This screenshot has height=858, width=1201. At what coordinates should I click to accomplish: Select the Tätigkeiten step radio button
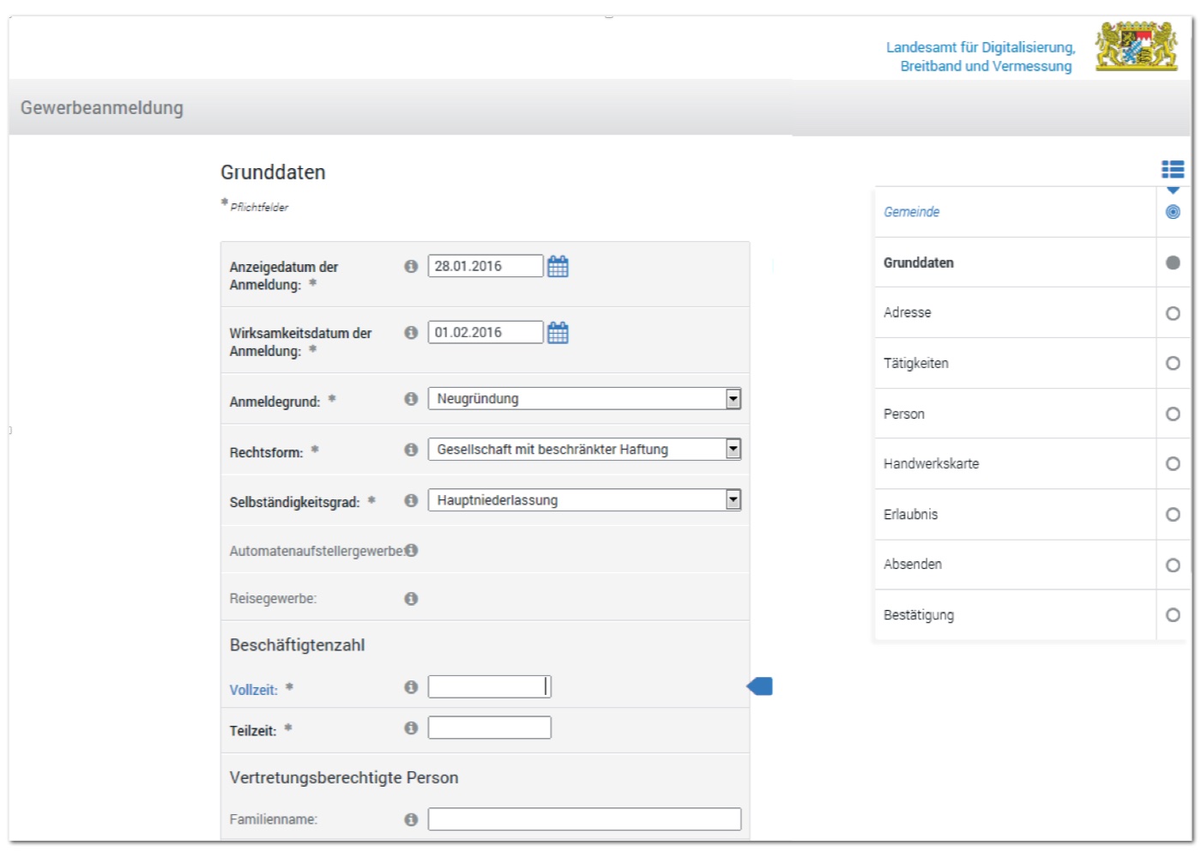tap(1173, 364)
